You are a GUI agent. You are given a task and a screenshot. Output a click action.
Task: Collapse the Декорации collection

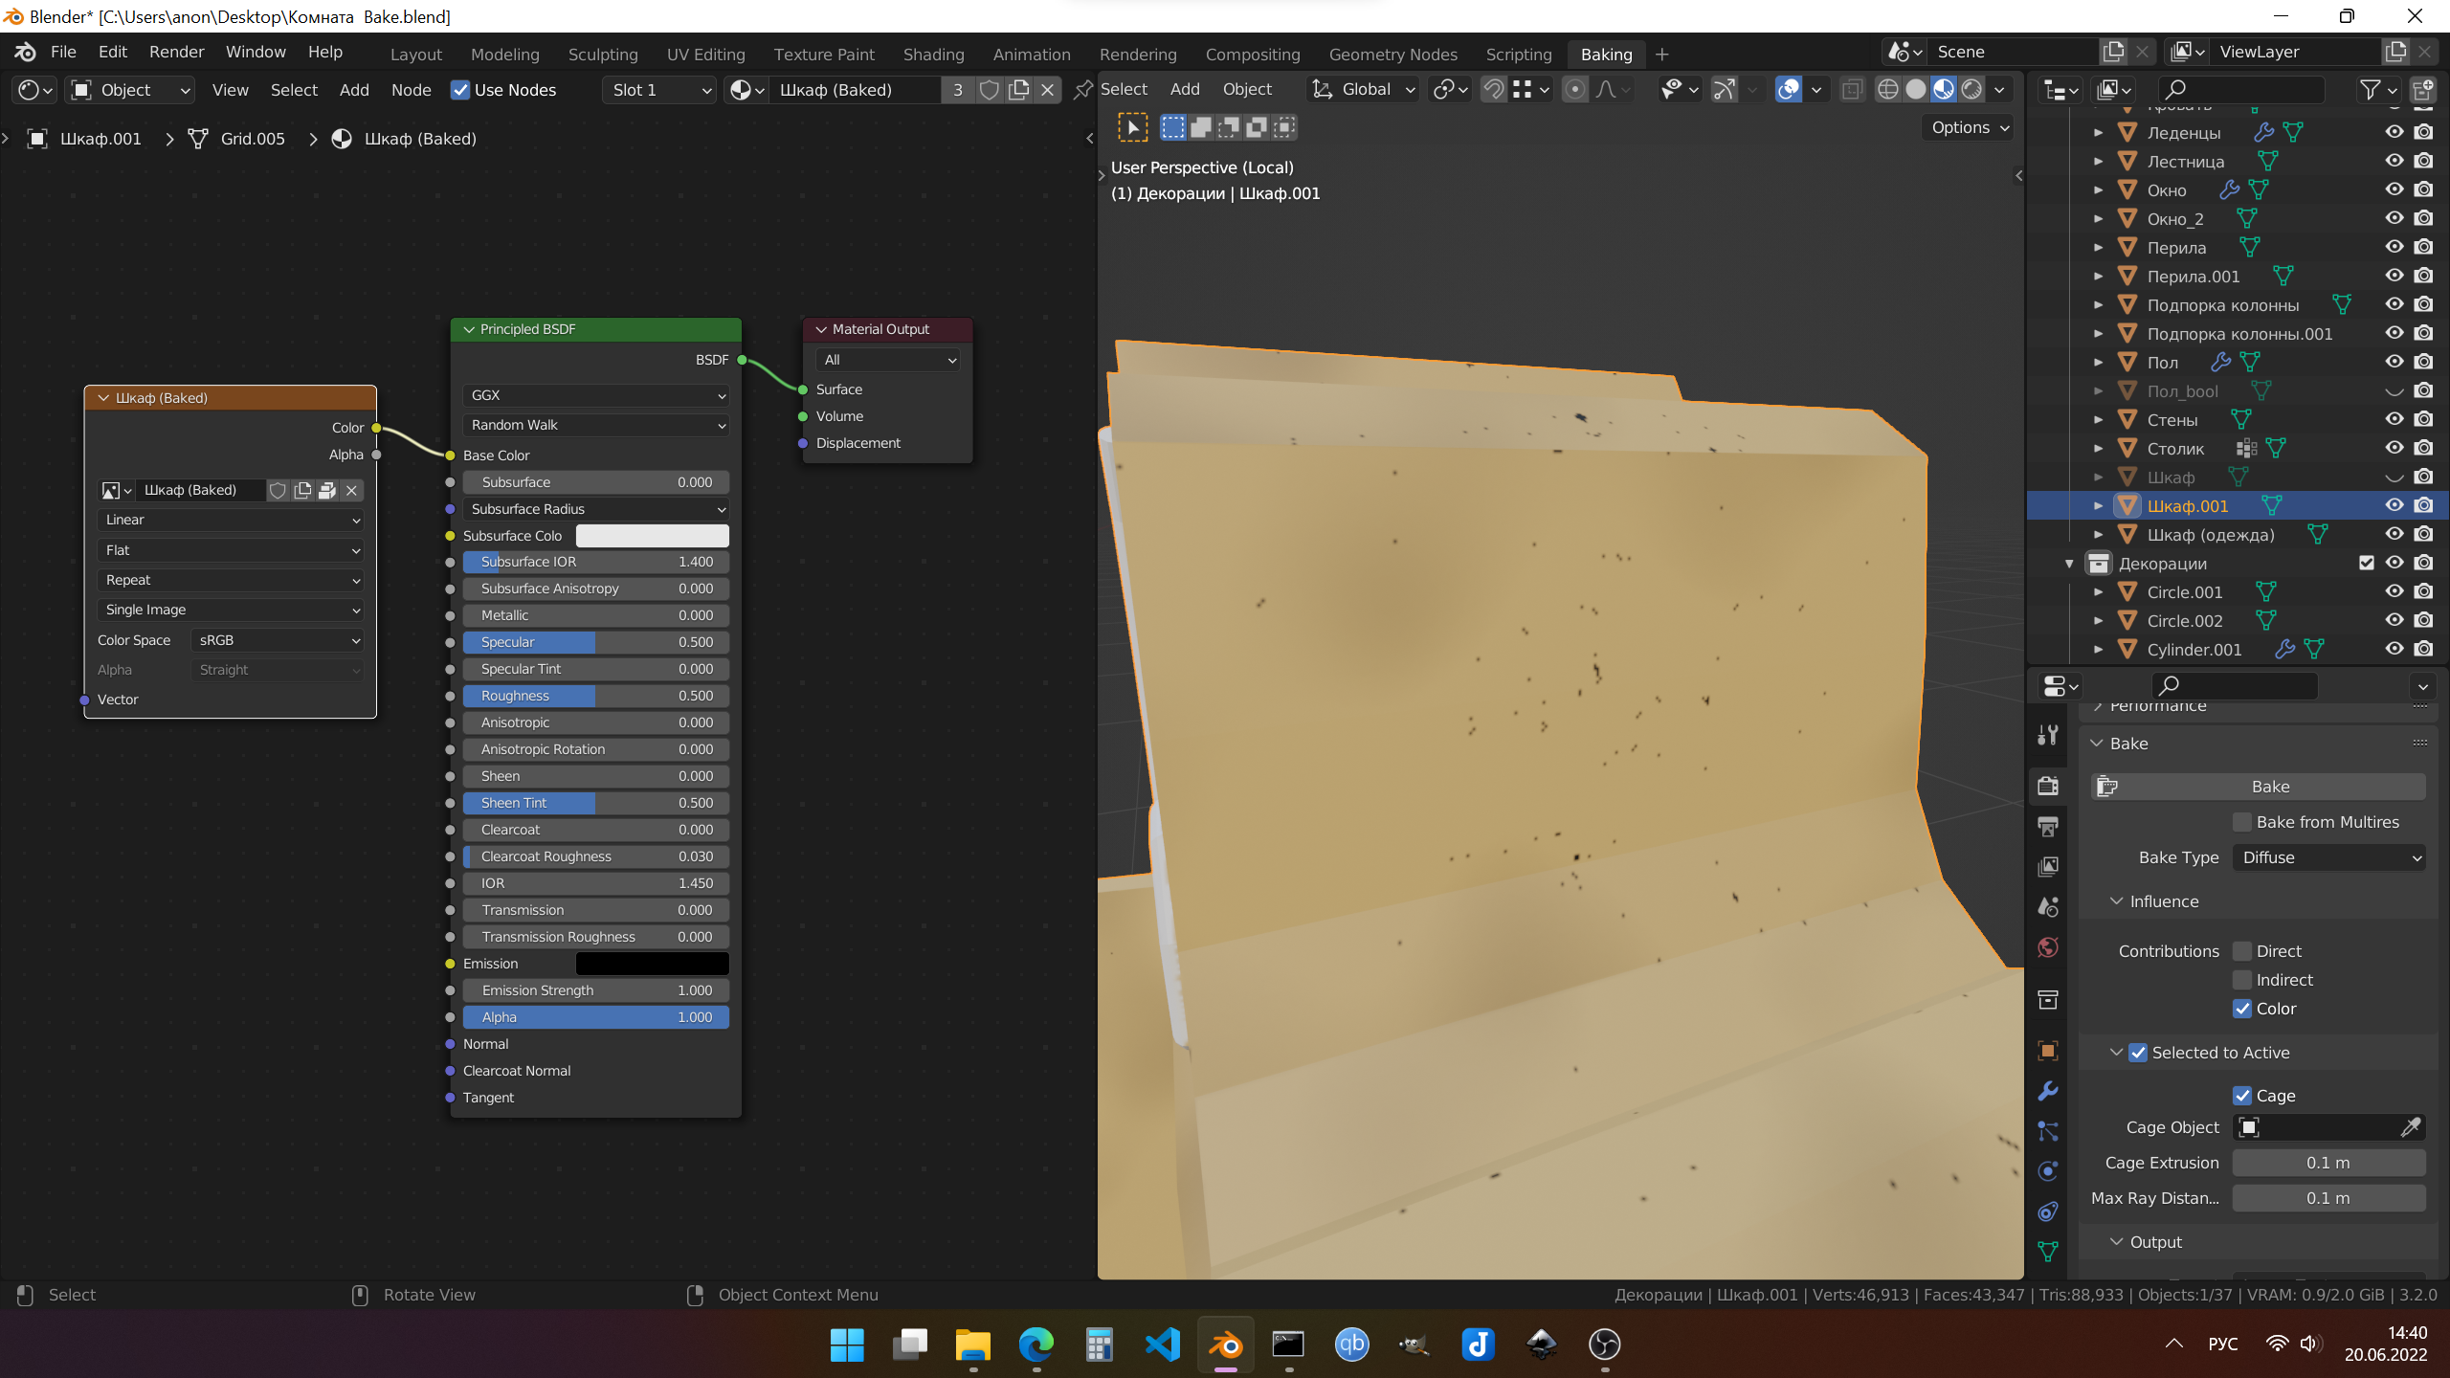(x=2069, y=564)
